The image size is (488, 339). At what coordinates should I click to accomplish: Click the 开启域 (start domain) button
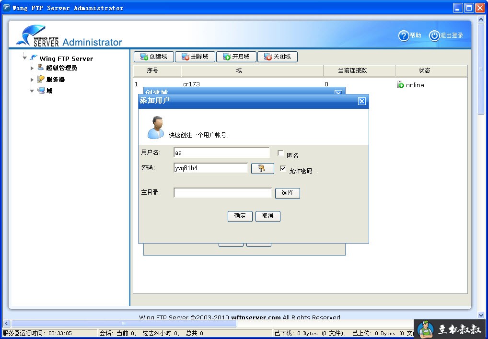click(x=236, y=57)
